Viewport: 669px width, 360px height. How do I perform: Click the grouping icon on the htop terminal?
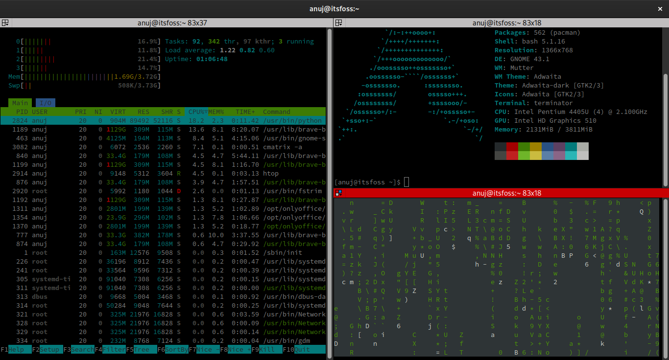point(6,22)
